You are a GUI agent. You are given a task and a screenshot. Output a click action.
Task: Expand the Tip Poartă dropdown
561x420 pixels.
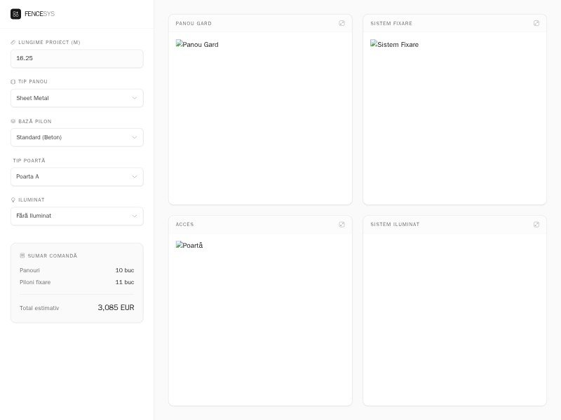pos(77,176)
